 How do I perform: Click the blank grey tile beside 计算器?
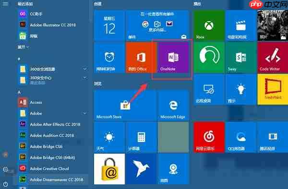[173, 138]
